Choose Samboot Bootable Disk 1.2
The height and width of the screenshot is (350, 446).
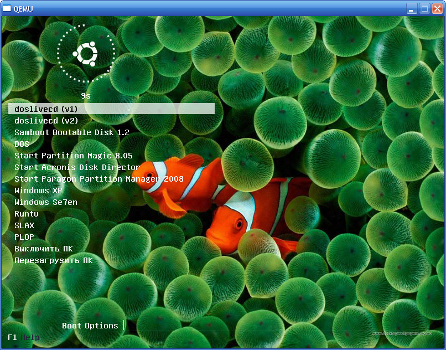pos(72,132)
